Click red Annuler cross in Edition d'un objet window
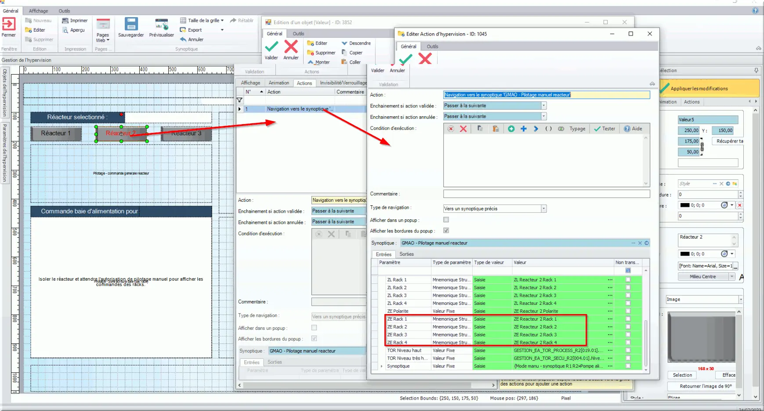Image resolution: width=764 pixels, height=411 pixels. pos(291,46)
